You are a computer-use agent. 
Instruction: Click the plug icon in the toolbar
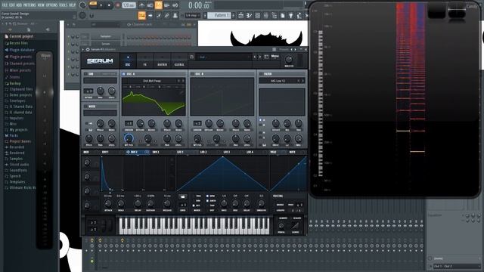(x=290, y=15)
